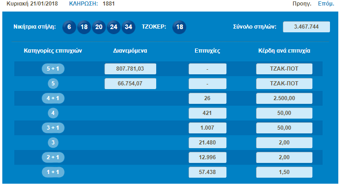Screen dimensions: 348x192
Task: Click the Κέρδη ανά επιτυχία column header
Action: point(284,50)
